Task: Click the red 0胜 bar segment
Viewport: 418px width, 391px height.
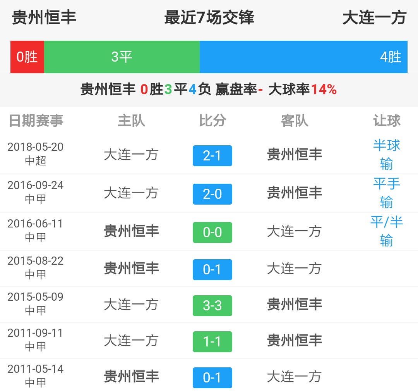Action: pos(27,57)
